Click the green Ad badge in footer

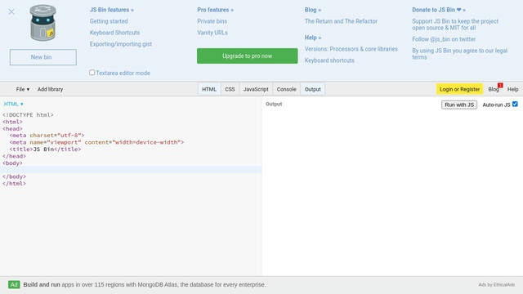(14, 285)
